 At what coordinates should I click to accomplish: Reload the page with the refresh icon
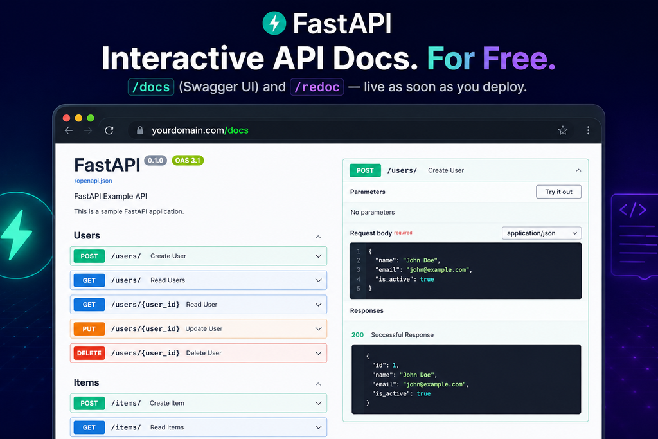pos(109,130)
